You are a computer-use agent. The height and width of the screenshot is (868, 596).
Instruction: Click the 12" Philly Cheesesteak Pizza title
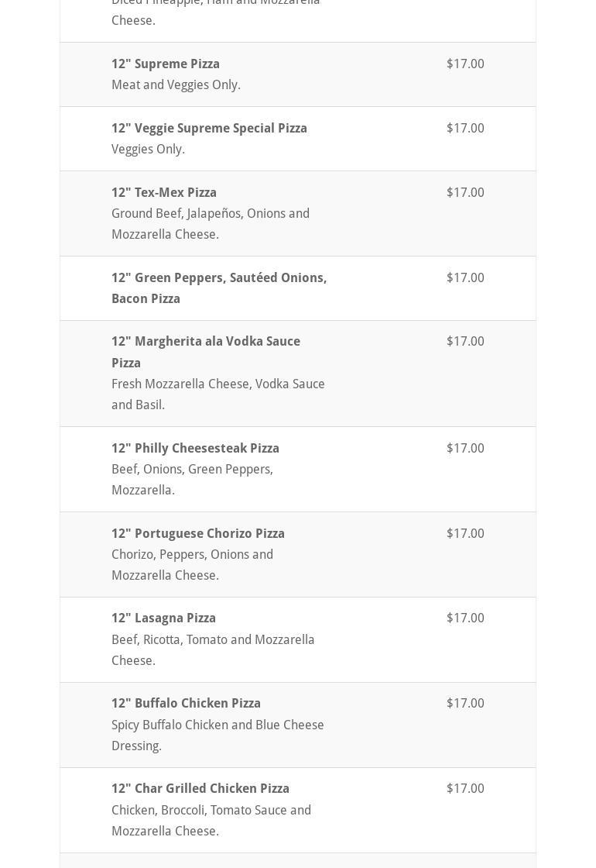pyautogui.click(x=195, y=449)
